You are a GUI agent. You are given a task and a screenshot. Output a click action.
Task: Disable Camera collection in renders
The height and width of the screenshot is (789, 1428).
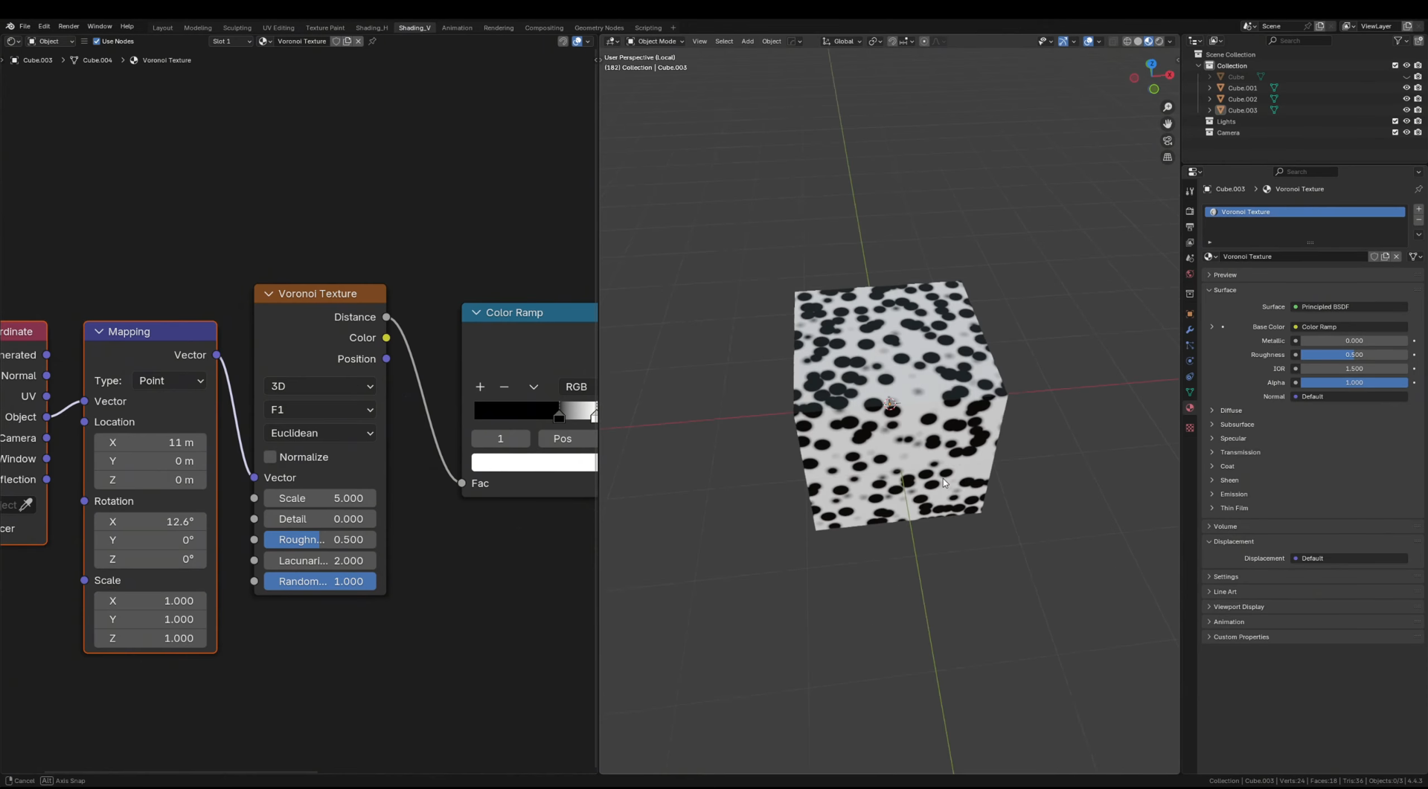[1418, 132]
